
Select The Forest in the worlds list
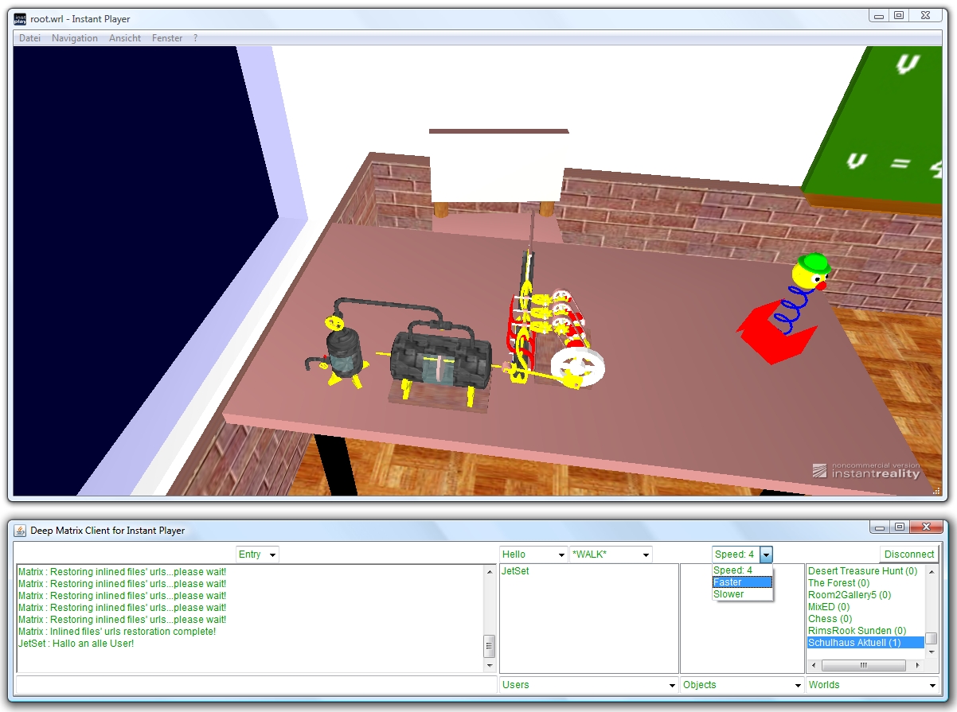click(x=838, y=583)
